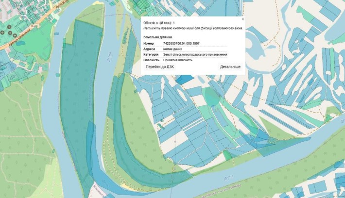Click the Десна label on the bottom river stretch
The width and height of the screenshot is (345, 198).
[228, 178]
